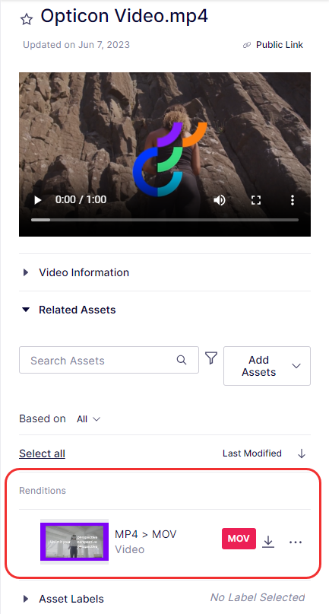
Task: Click the magnifier icon in Search Assets
Action: 182,360
